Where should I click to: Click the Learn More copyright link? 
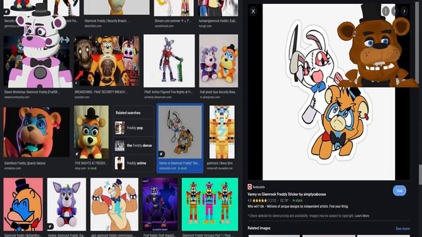point(362,216)
